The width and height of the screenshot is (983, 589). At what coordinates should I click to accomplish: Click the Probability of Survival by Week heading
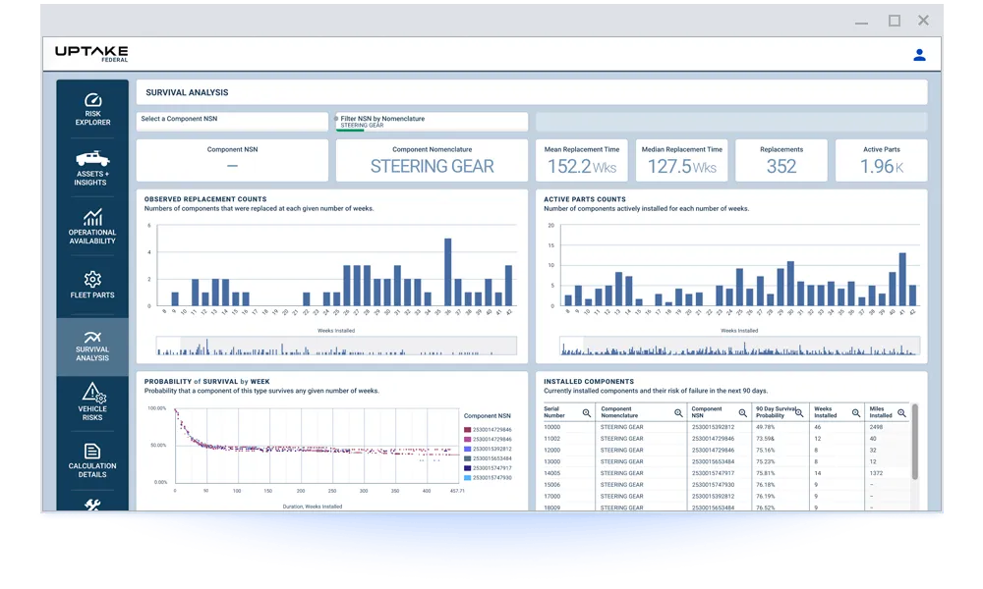point(206,381)
